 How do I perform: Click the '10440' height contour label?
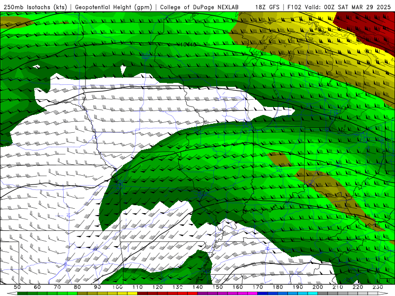coord(189,44)
